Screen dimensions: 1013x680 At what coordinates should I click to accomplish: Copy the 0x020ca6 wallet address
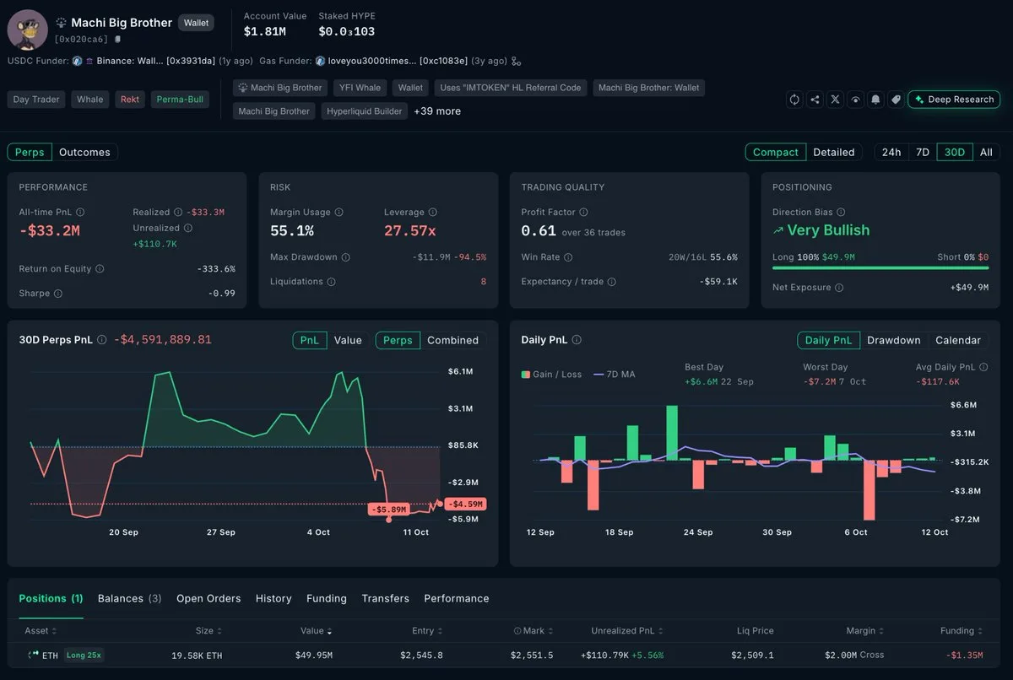[118, 39]
